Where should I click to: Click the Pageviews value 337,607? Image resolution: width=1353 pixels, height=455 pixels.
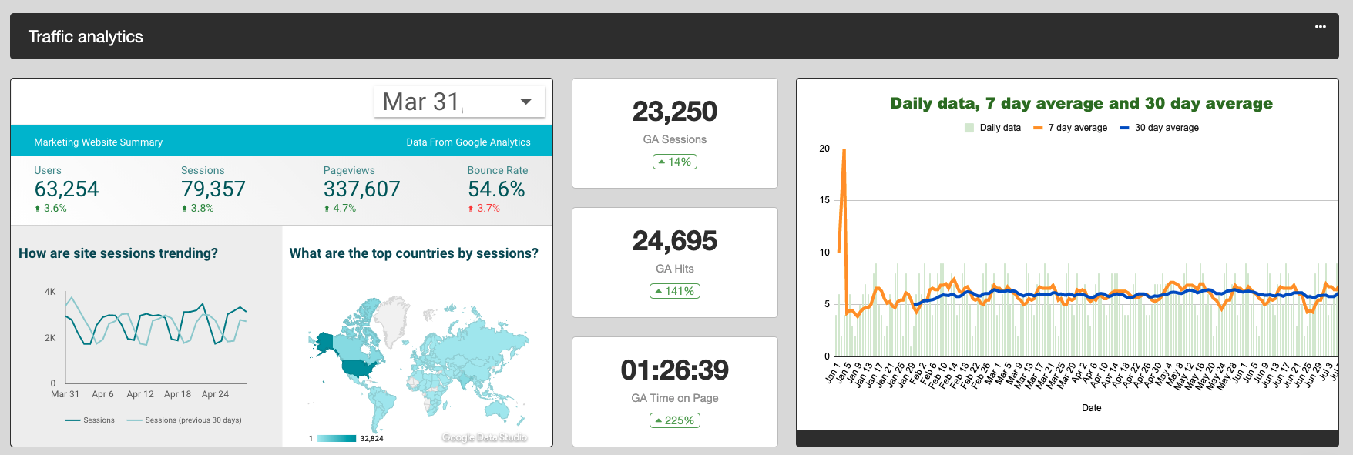click(362, 189)
